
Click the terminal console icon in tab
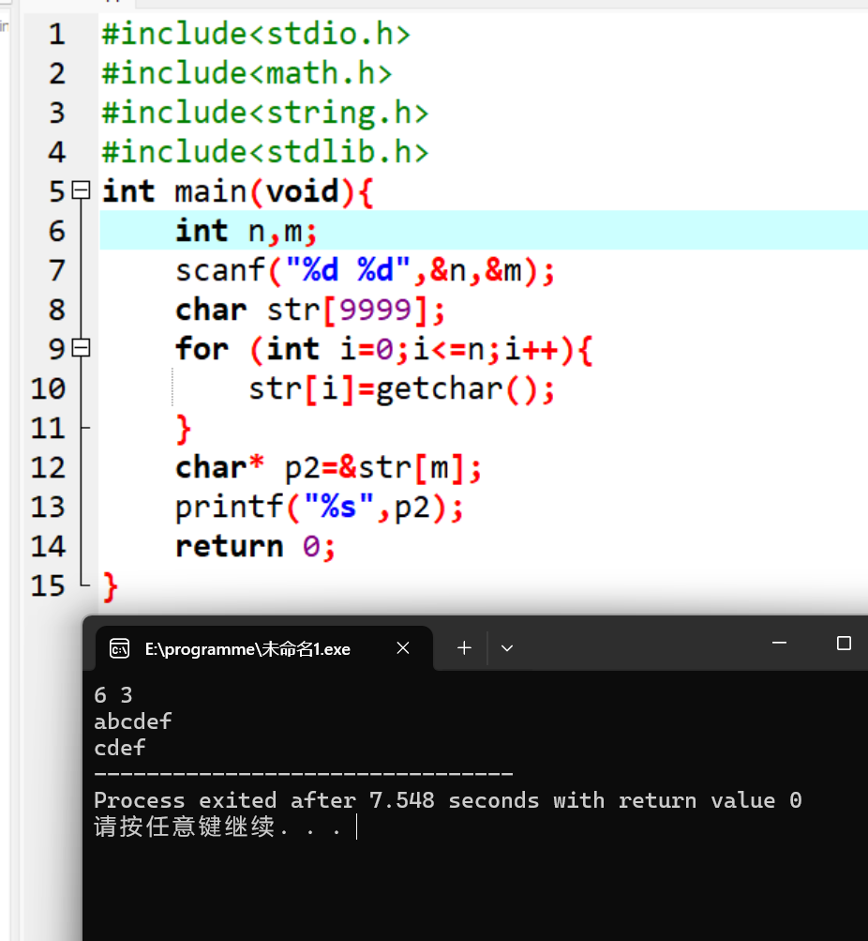tap(119, 648)
